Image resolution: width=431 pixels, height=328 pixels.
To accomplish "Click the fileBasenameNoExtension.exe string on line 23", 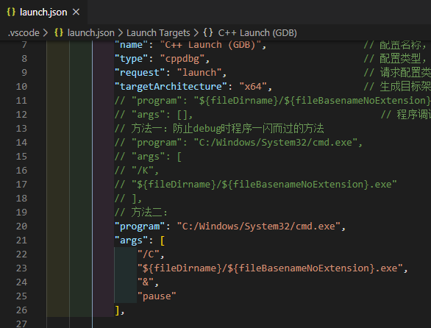I will tap(270, 268).
